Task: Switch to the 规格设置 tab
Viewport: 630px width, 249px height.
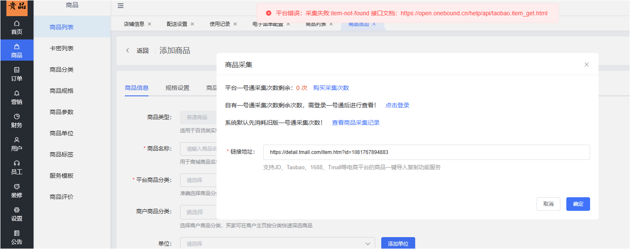Action: [x=177, y=88]
